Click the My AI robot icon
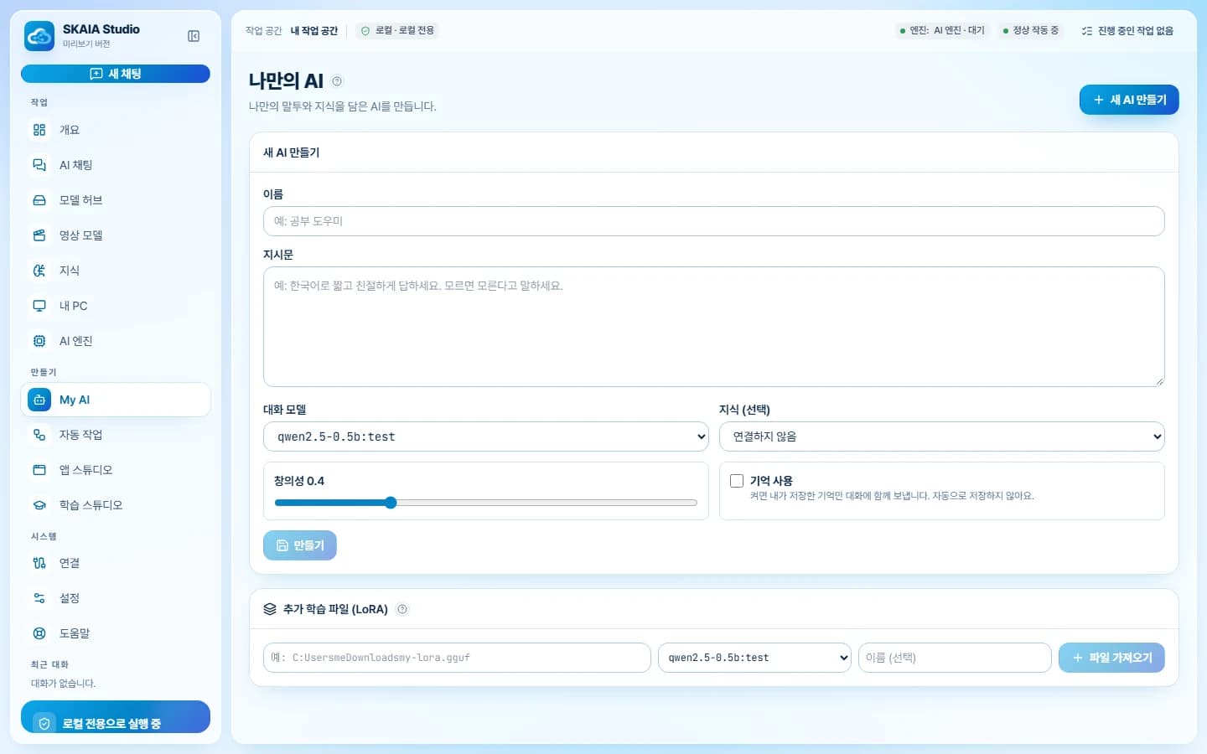1207x754 pixels. pyautogui.click(x=39, y=400)
